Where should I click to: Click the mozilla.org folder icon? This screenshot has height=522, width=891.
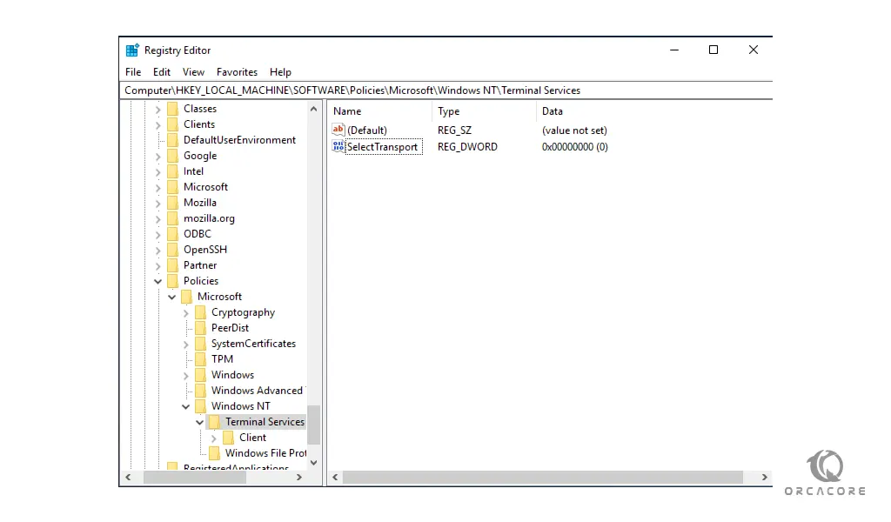pos(173,218)
